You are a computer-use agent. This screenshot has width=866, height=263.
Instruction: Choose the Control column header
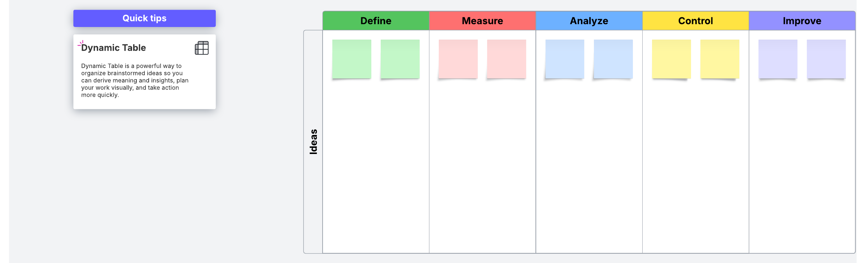click(695, 21)
